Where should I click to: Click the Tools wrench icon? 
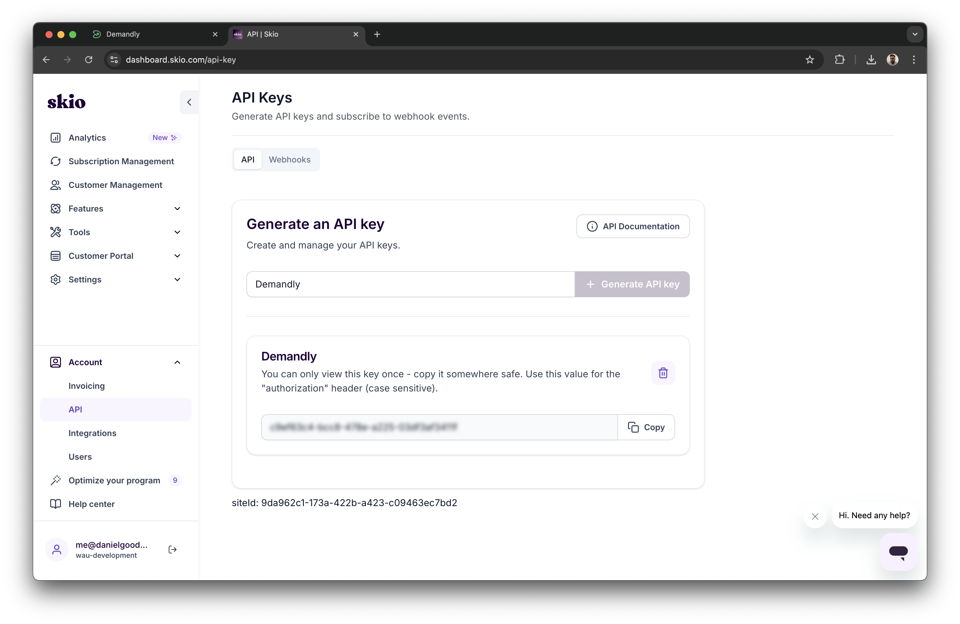pyautogui.click(x=56, y=232)
